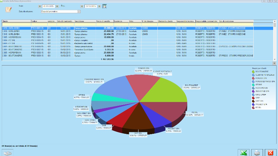This screenshot has width=278, height=156.
Task: Click the PROJECT SPA chart label
Action: [173, 130]
